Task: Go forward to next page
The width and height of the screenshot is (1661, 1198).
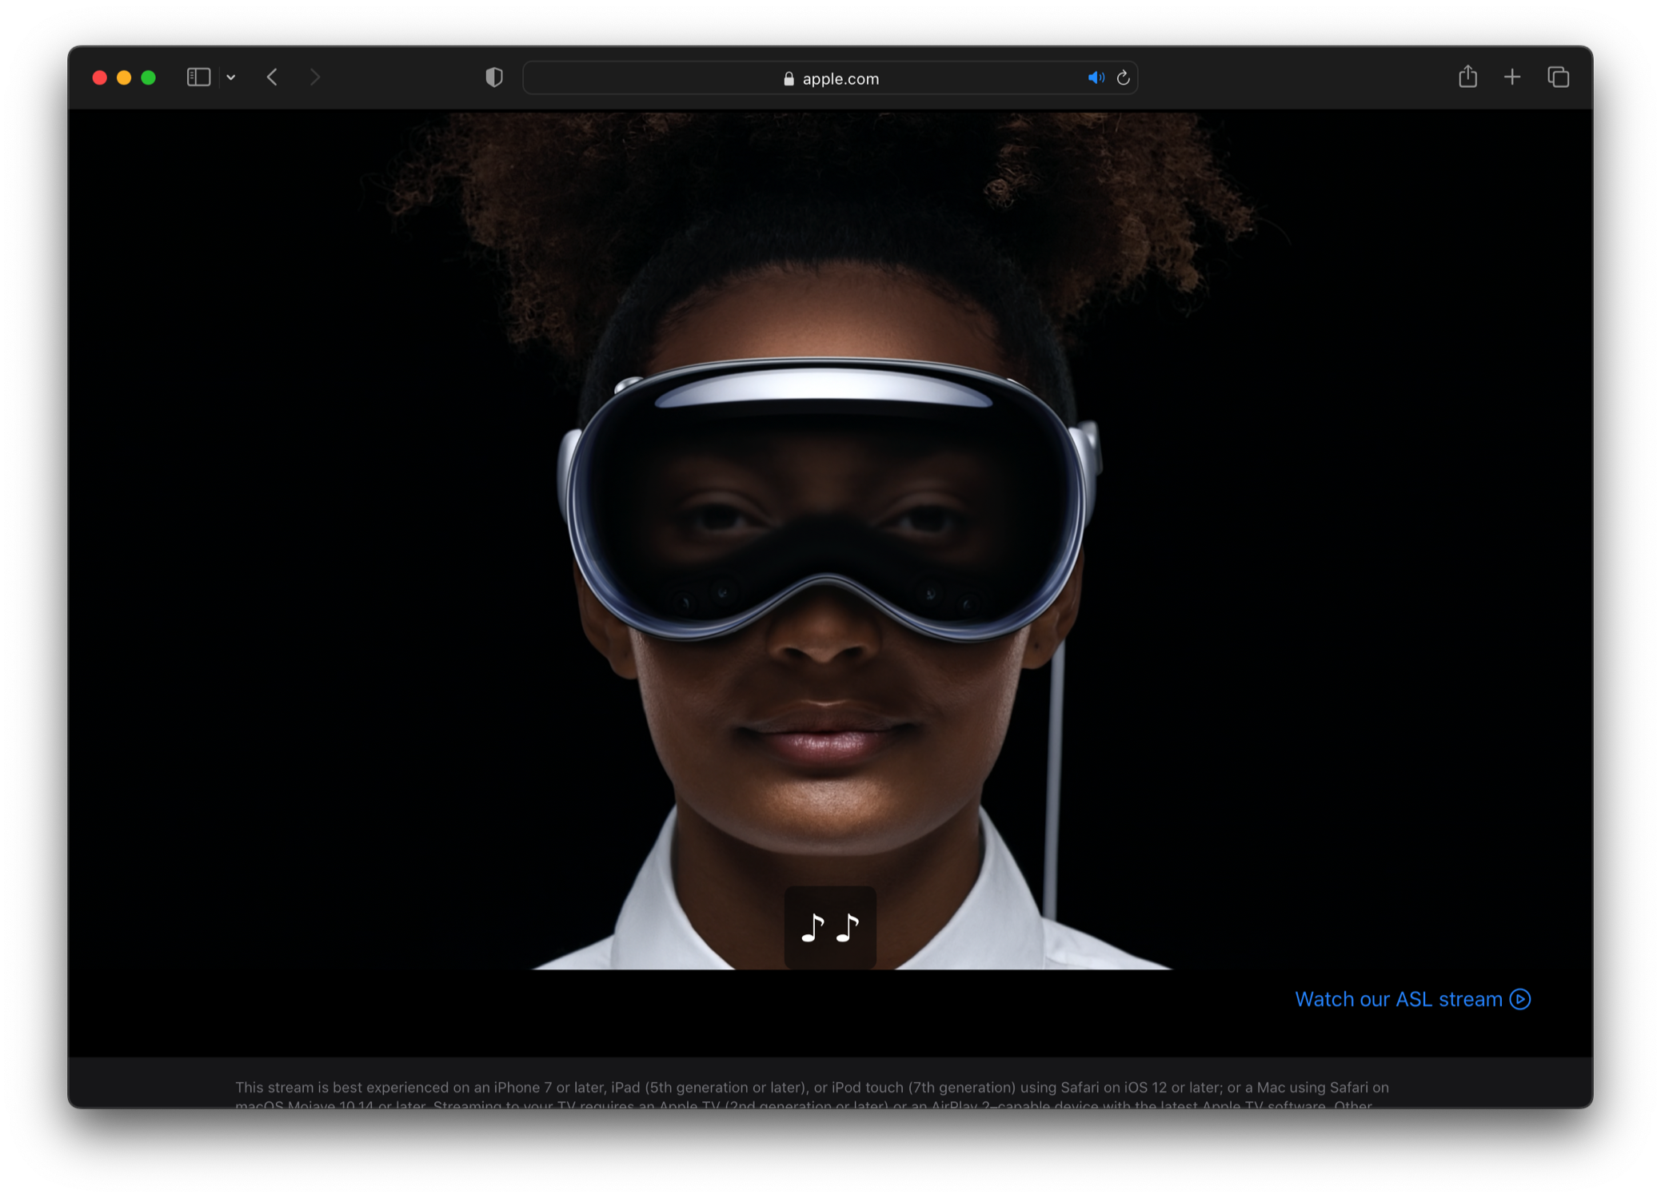Action: (x=315, y=78)
